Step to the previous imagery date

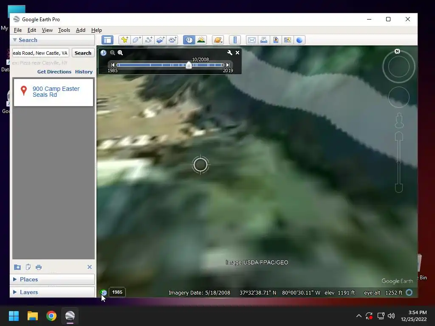click(x=113, y=65)
